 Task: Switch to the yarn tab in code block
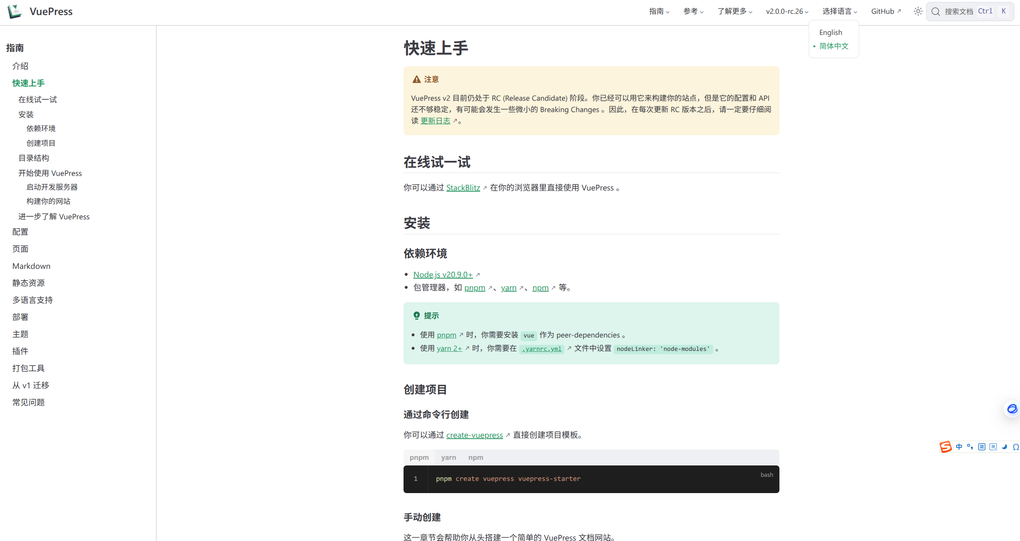tap(448, 457)
